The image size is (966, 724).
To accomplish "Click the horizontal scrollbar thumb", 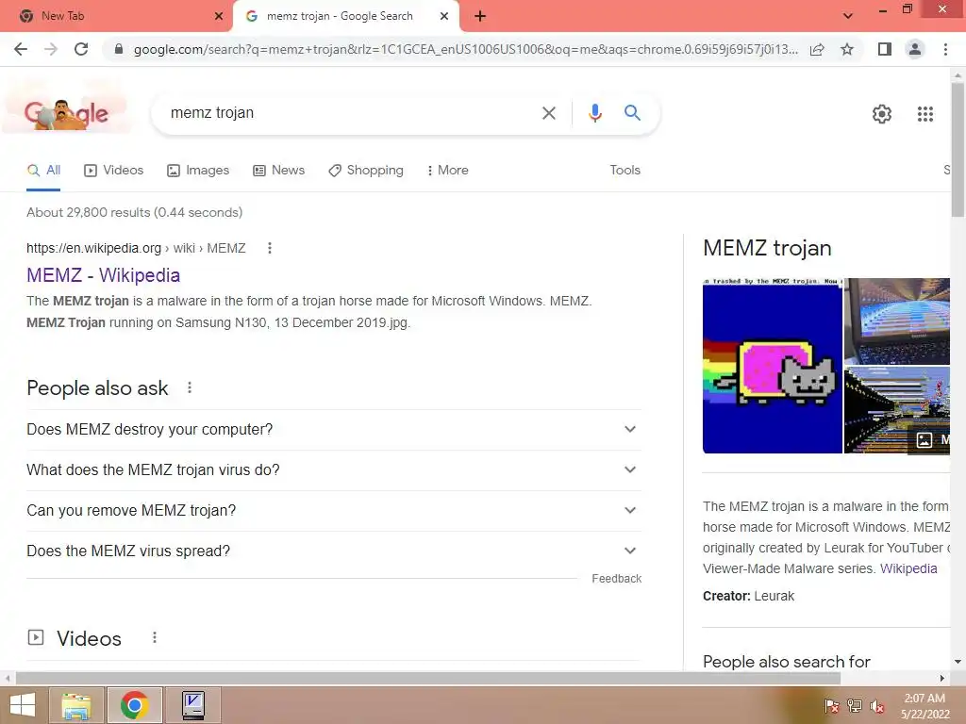I will click(428, 678).
